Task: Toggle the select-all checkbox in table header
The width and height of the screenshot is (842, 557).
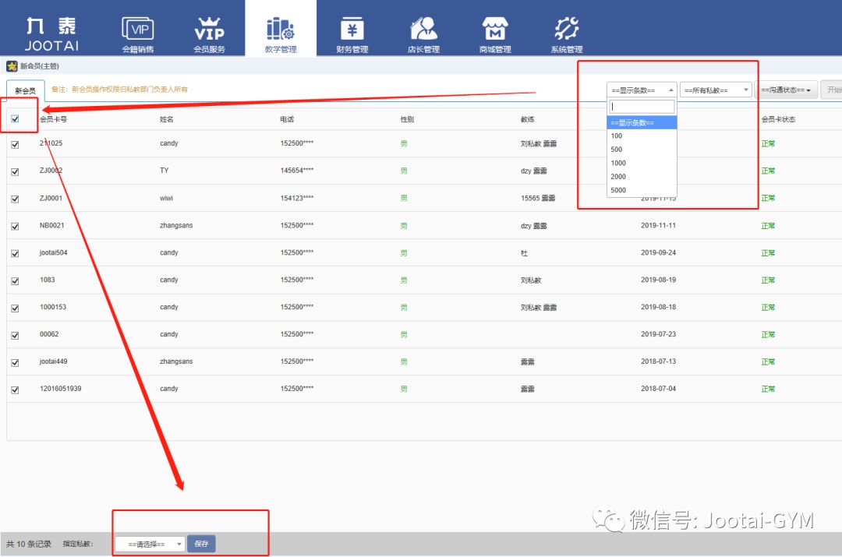Action: point(16,118)
